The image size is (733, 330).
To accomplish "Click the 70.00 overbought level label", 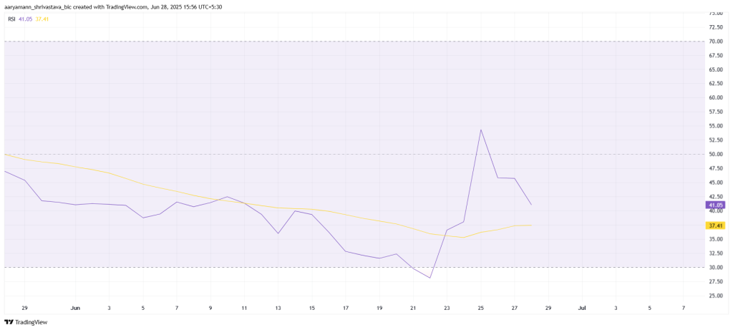I will [x=716, y=41].
